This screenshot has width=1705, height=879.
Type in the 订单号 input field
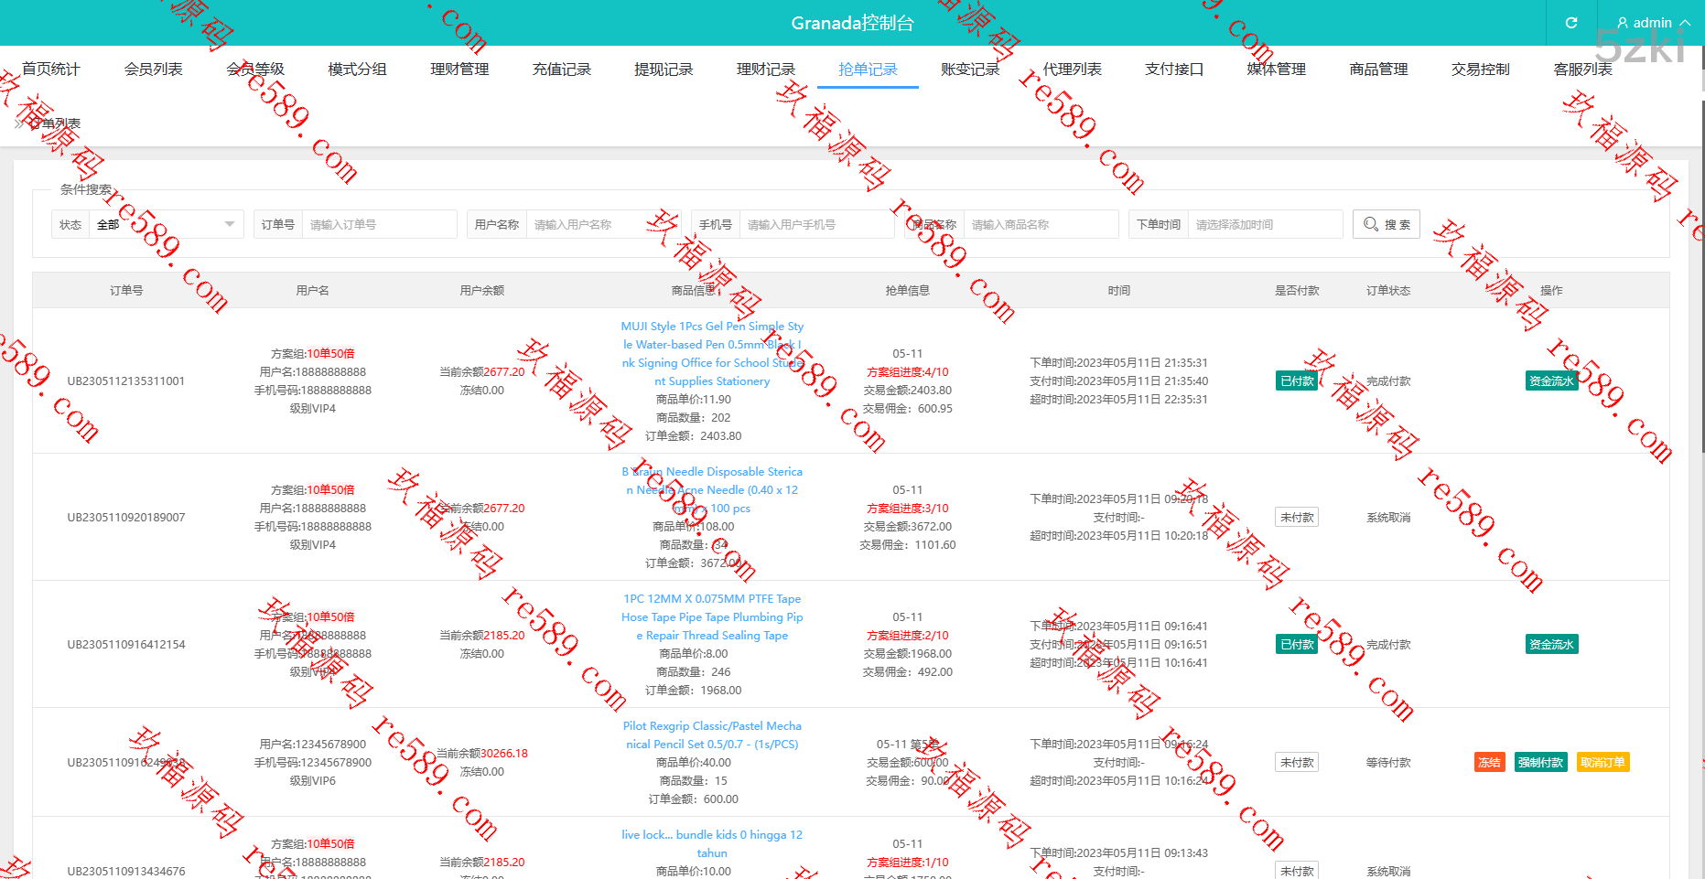click(x=379, y=224)
